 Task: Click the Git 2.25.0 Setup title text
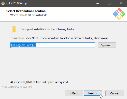17,3
